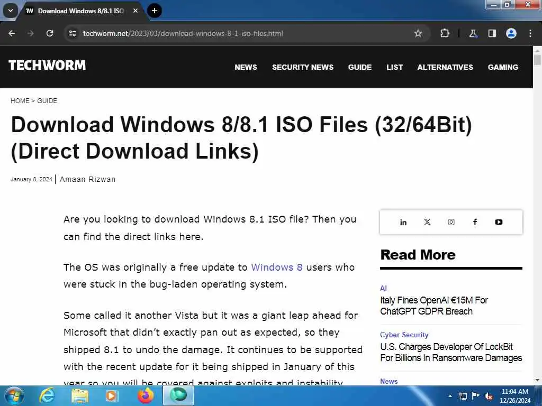Bookmark this page with the star
Screen dimensions: 542x406
418,33
